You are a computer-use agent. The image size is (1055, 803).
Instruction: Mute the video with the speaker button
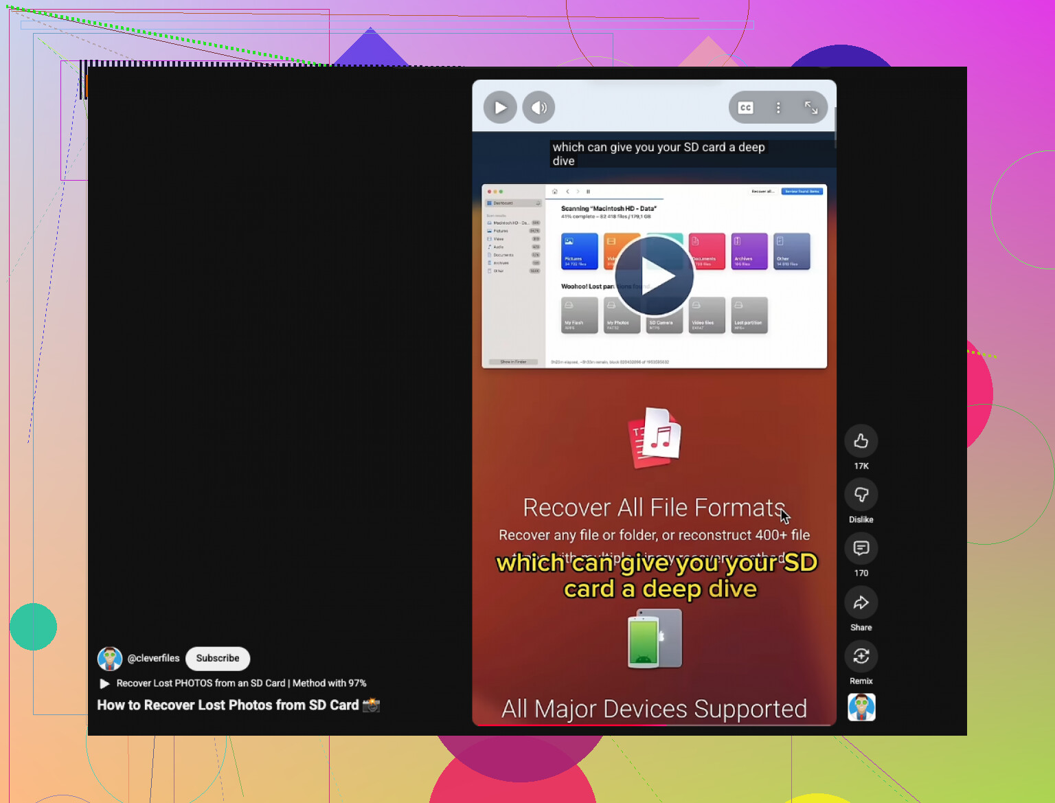[x=538, y=107]
